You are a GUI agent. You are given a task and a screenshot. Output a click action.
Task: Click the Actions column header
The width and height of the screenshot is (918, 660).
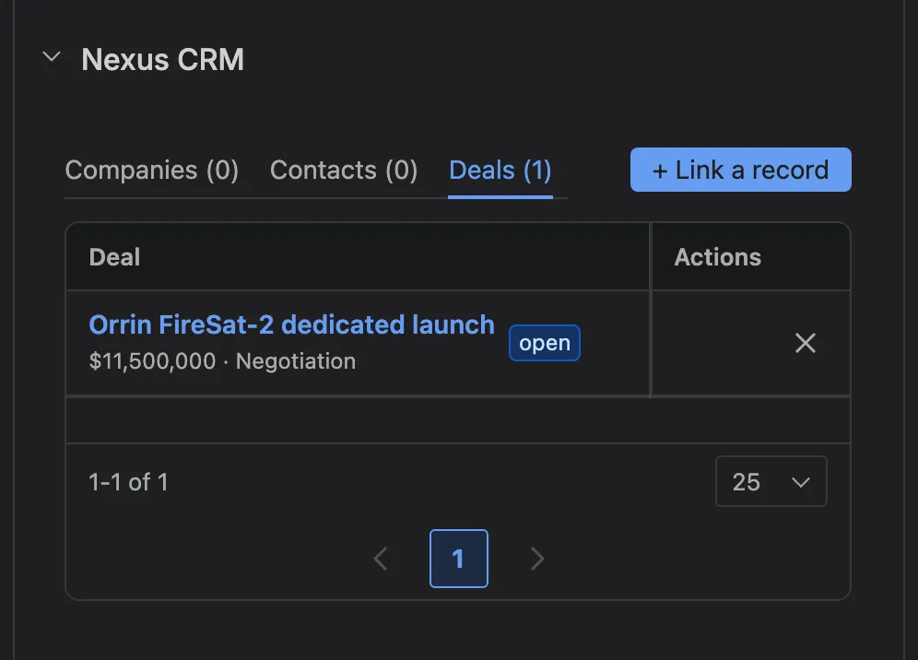pyautogui.click(x=750, y=257)
